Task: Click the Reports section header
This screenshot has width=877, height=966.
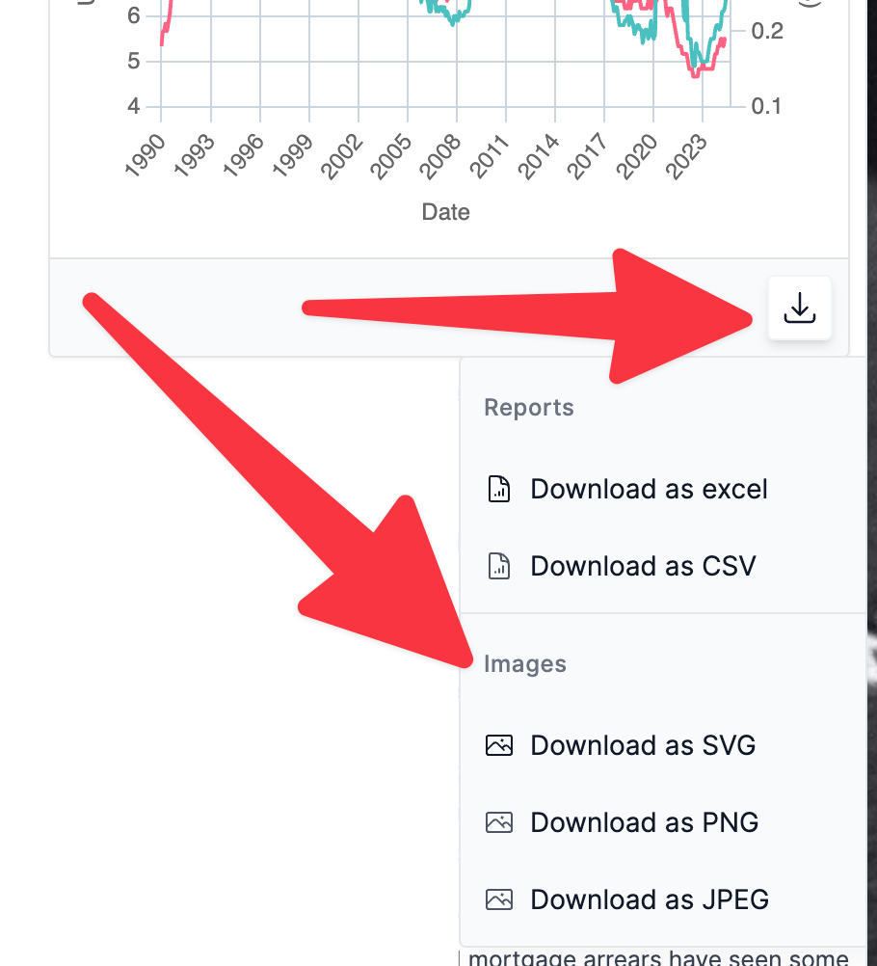Action: 528,408
